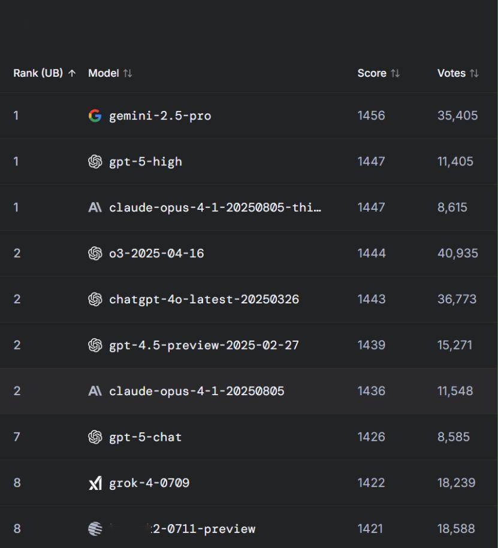Toggle sort arrows on the Model column
Viewport: 498px width, 548px height.
[128, 73]
